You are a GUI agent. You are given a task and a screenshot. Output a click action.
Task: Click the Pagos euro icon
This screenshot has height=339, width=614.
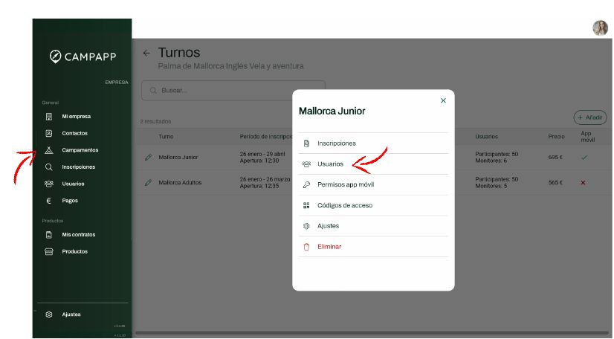49,201
